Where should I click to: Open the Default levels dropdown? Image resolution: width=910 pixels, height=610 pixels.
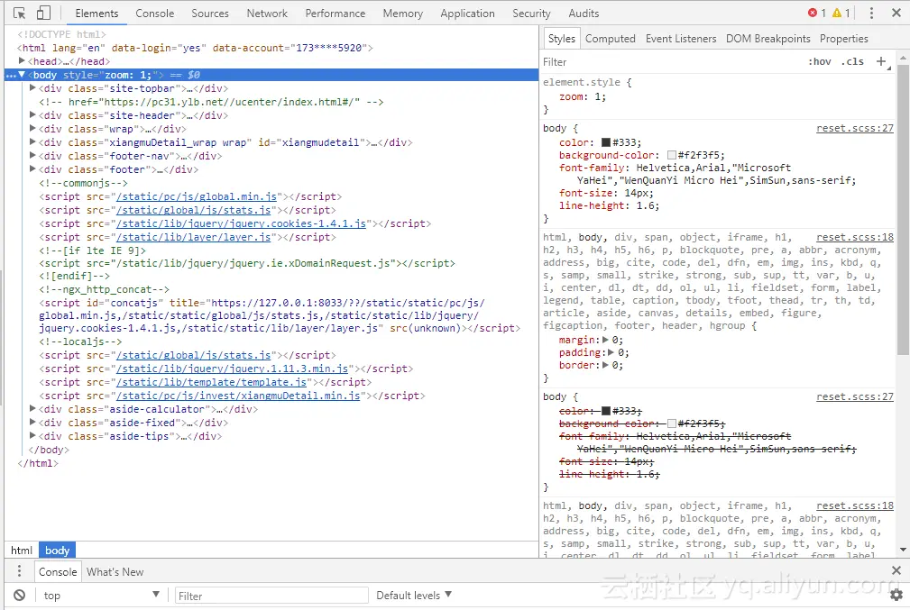pyautogui.click(x=414, y=596)
